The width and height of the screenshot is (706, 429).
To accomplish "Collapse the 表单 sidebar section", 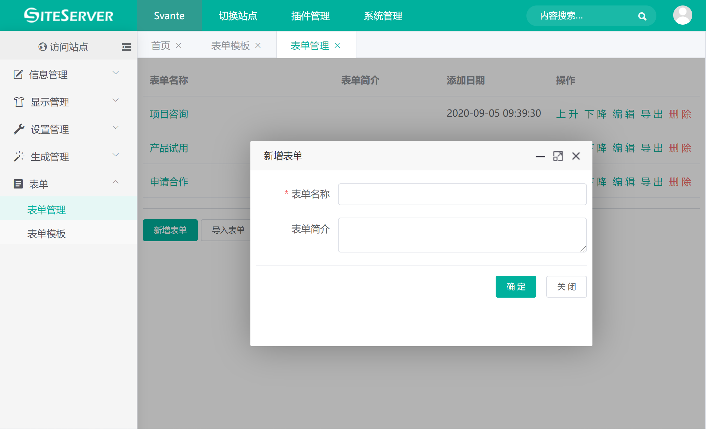I will click(x=65, y=184).
